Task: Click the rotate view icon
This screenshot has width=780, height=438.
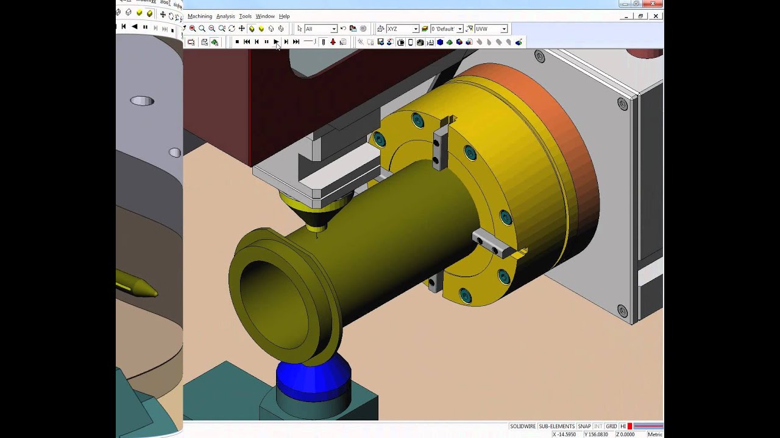Action: click(232, 29)
